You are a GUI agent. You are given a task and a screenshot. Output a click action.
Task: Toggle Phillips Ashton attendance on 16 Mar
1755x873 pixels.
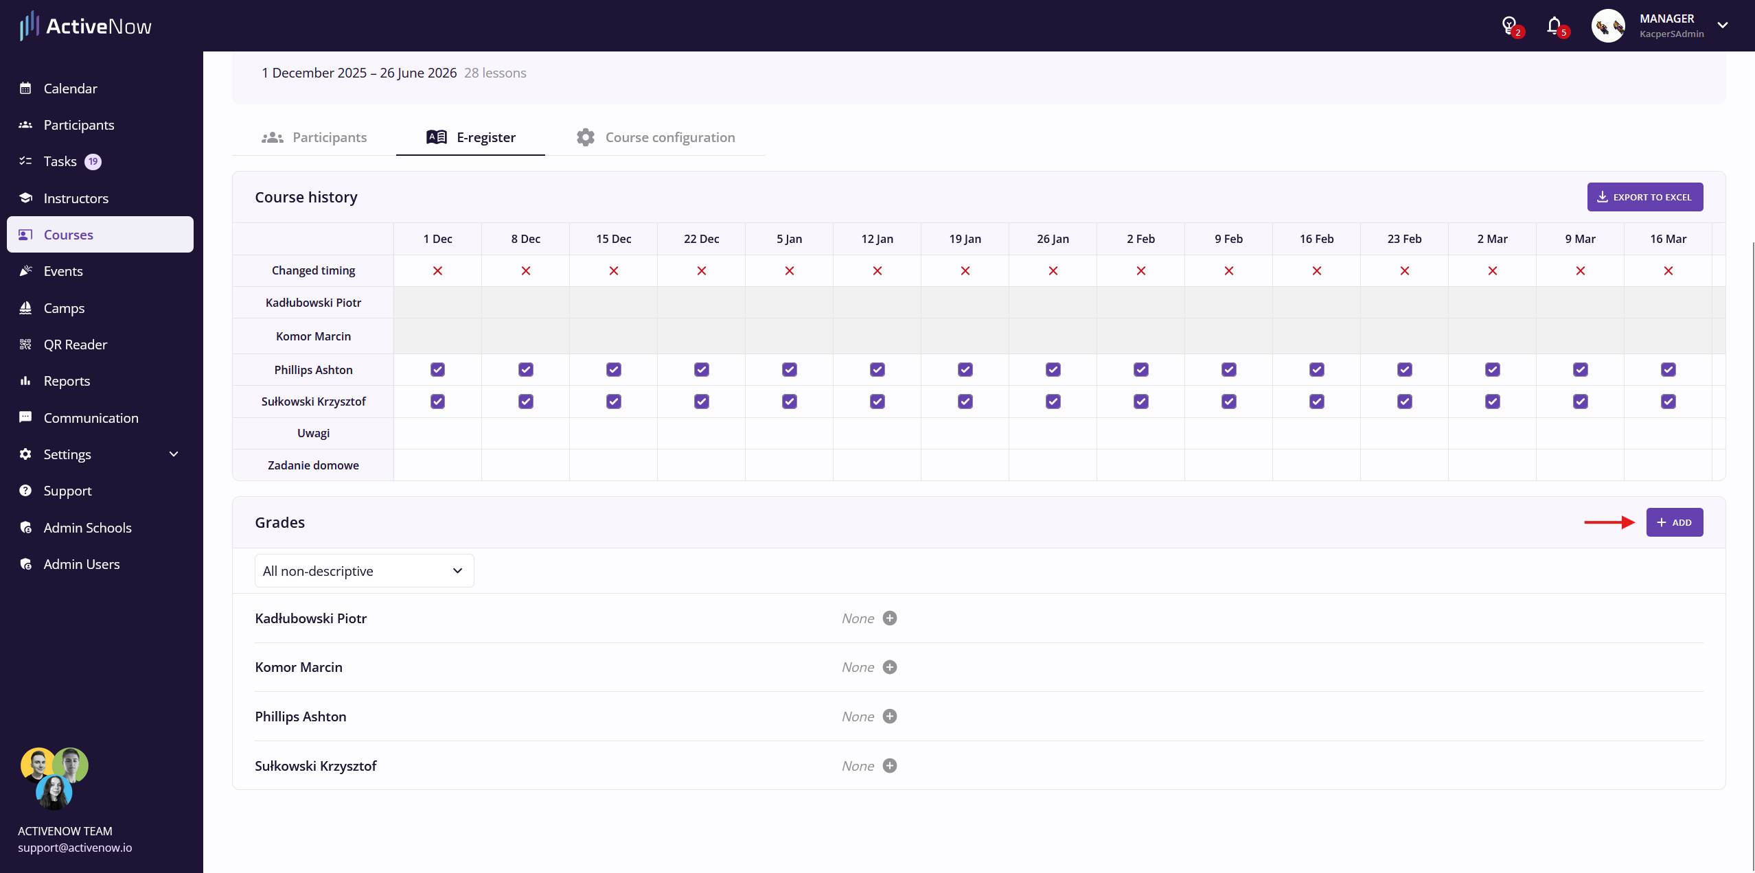(x=1668, y=370)
